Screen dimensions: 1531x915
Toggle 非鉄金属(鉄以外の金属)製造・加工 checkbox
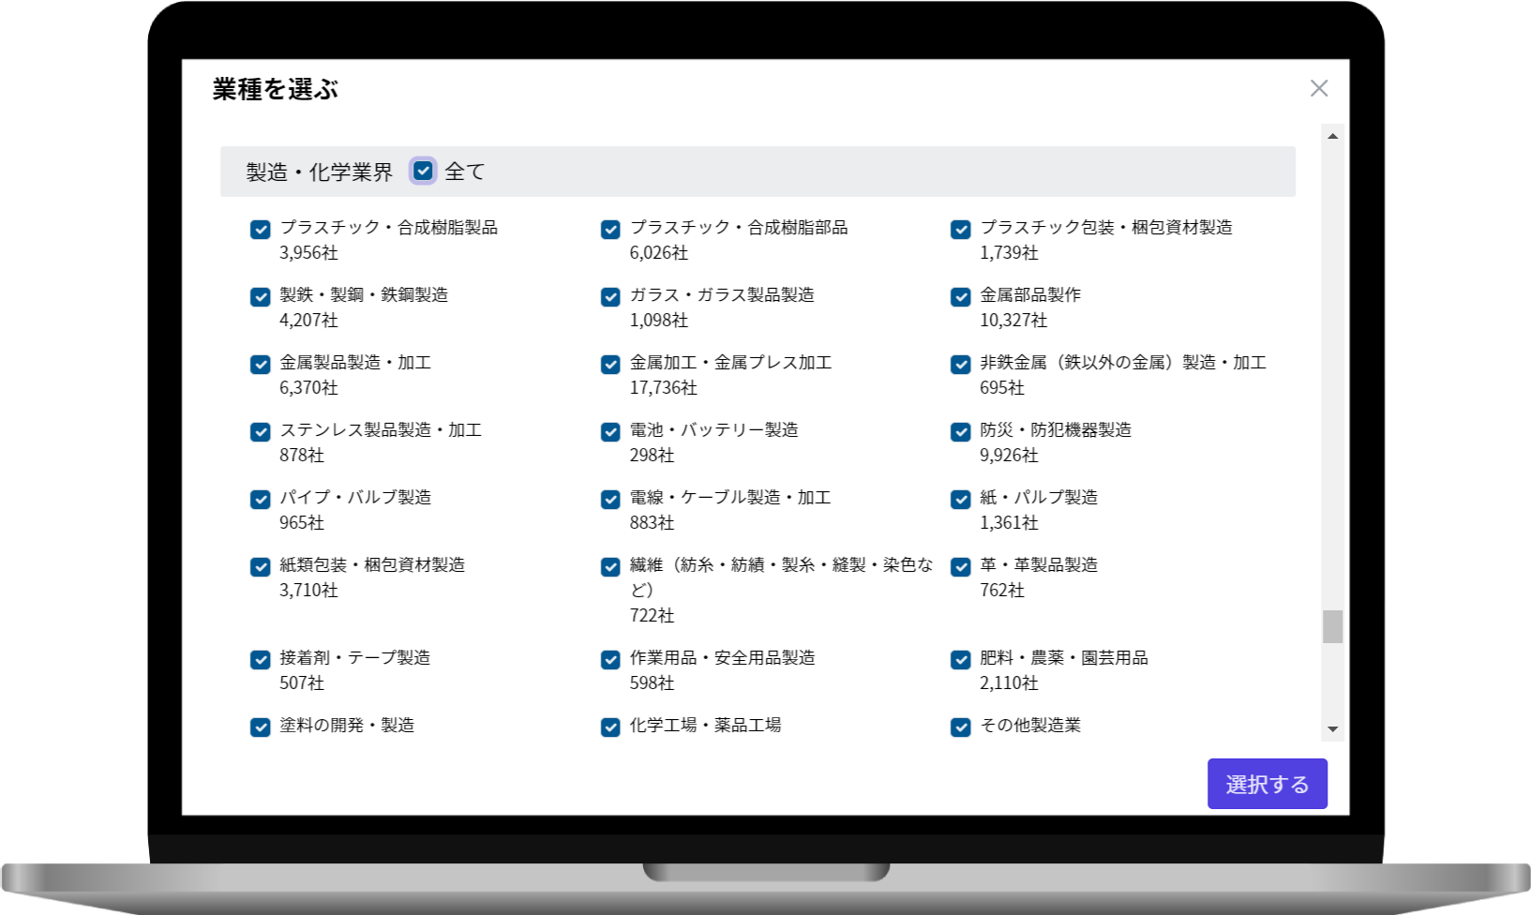960,365
